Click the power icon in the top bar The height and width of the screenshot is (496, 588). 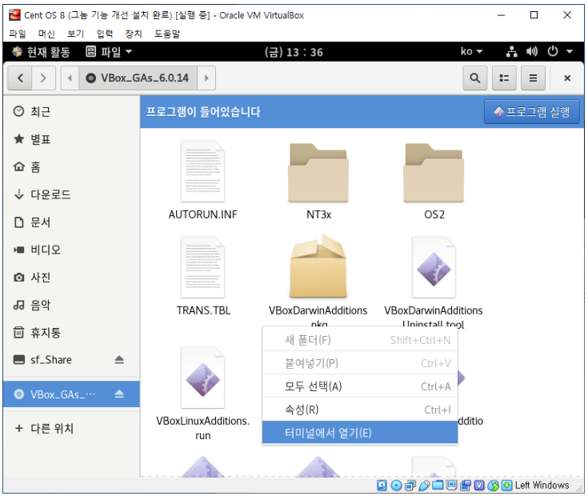coord(553,51)
